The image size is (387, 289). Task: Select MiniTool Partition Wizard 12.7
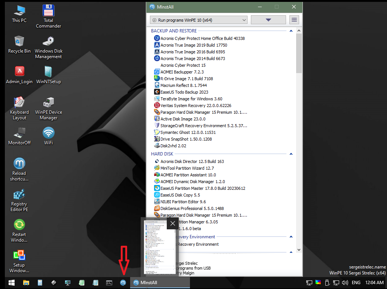(184, 168)
